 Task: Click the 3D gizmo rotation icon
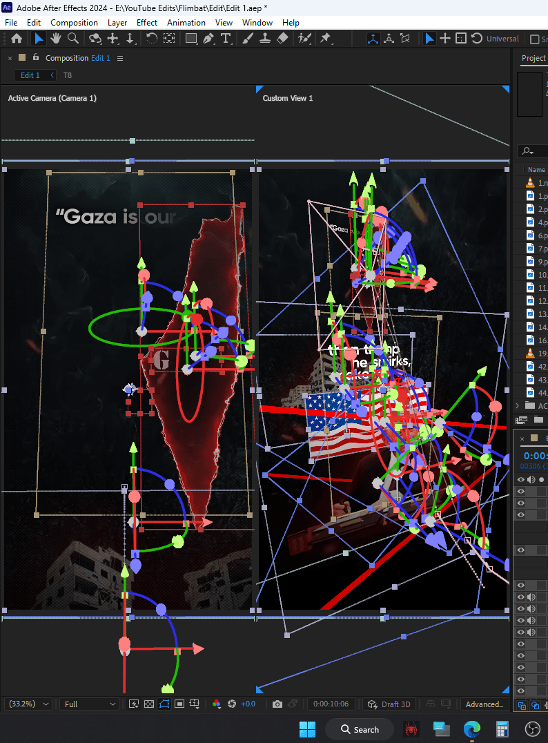[476, 39]
